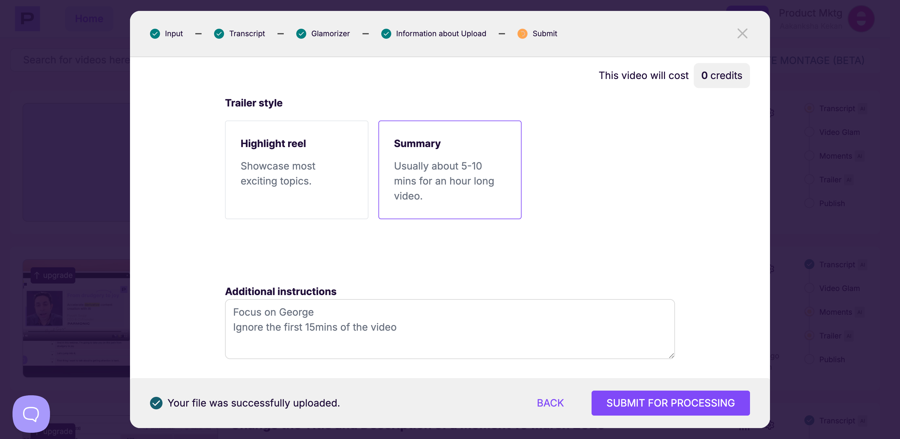Screen dimensions: 900x439
Task: Click the orange Submit step spinner icon
Action: pos(522,33)
